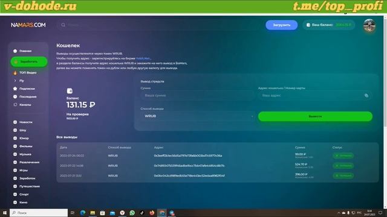Select address starting 0x3eeff2b1ec
This screenshot has height=217, width=387.
point(188,156)
